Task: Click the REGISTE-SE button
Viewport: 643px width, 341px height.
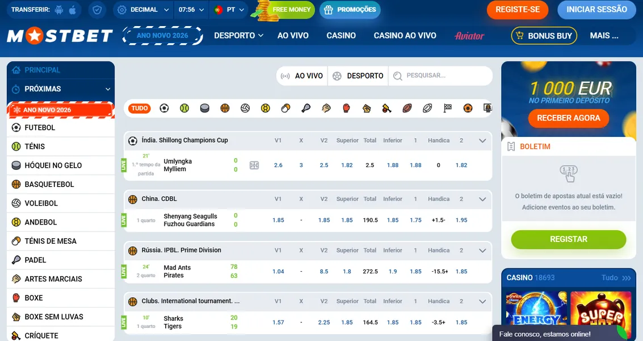Action: click(x=517, y=10)
